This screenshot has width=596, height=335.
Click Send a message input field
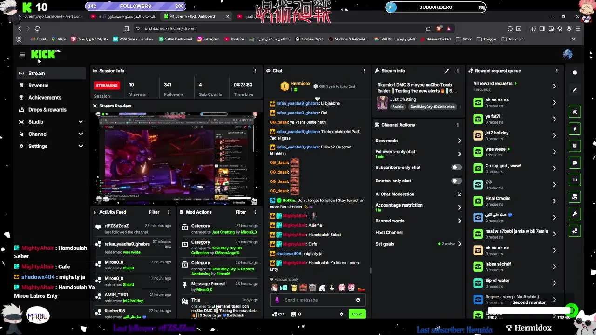317,300
